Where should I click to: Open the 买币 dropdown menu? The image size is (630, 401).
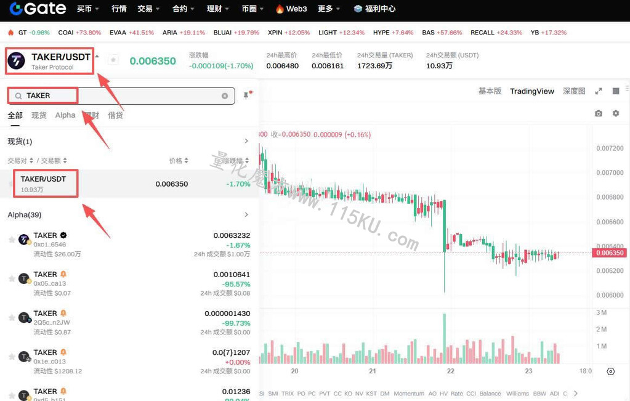tap(87, 9)
